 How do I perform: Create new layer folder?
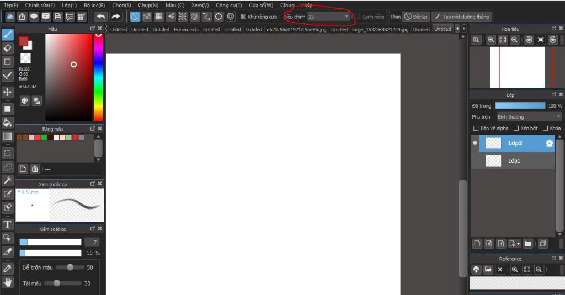528,244
